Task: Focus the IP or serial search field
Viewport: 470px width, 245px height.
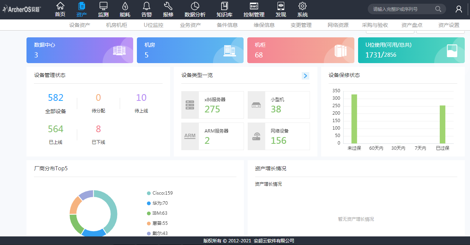Action: pos(401,9)
